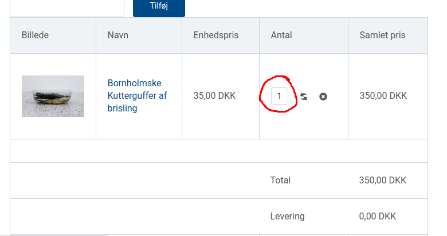447x236 pixels.
Task: Click the Samlet pris column header
Action: click(382, 35)
